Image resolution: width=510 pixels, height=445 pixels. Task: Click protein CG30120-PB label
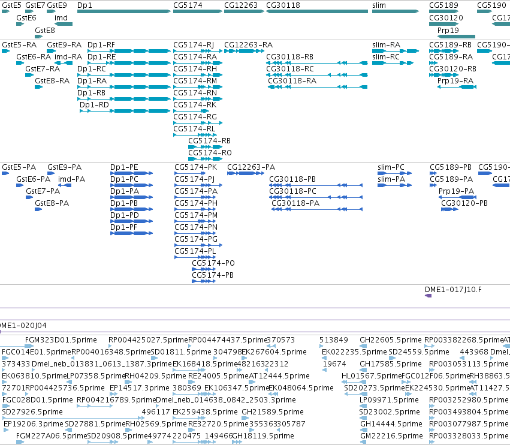(x=464, y=203)
